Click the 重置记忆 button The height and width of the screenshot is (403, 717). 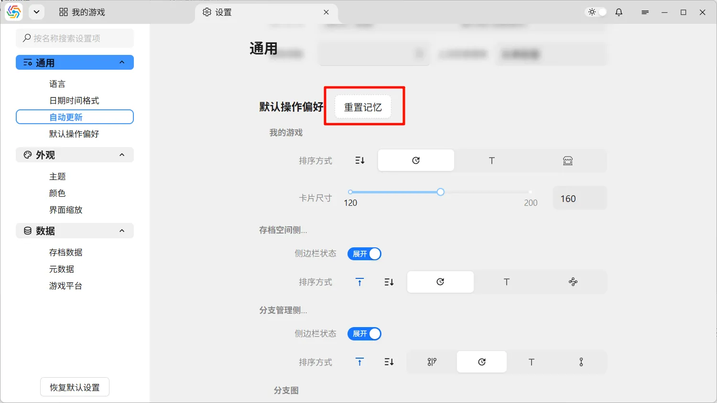[363, 107]
